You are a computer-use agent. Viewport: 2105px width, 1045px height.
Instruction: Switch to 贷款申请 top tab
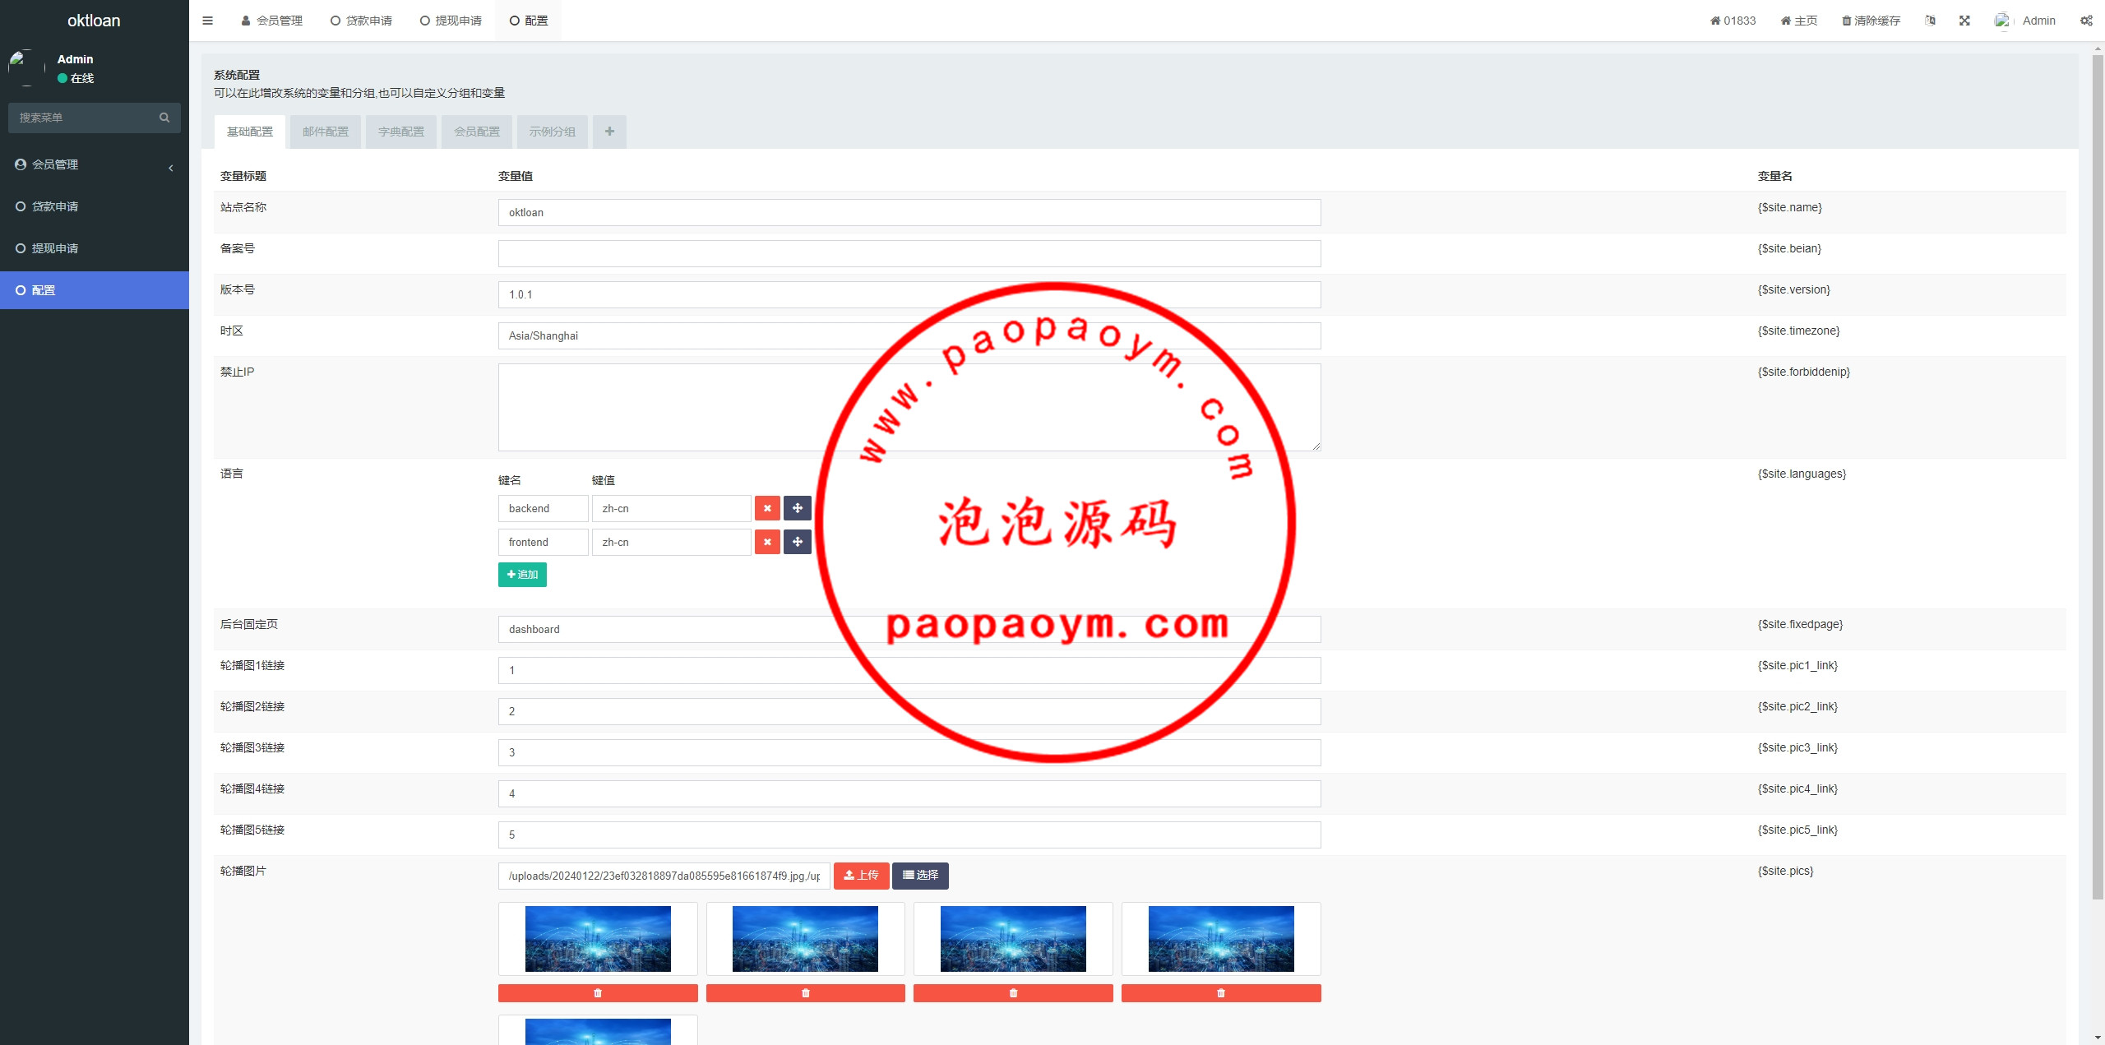coord(361,21)
